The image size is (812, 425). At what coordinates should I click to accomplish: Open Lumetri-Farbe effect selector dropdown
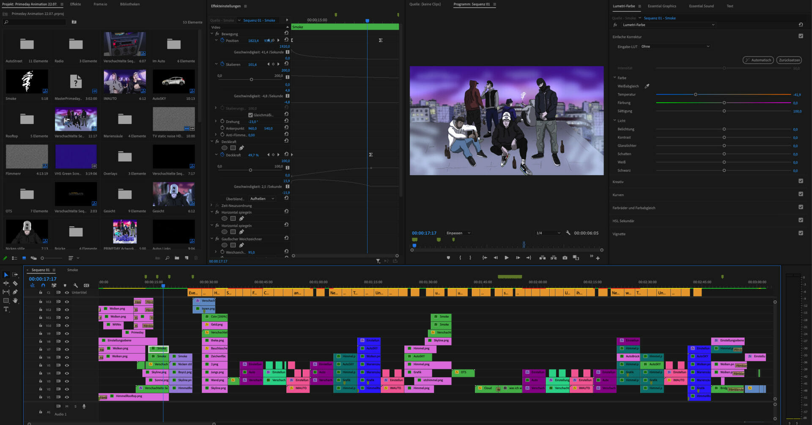click(668, 25)
